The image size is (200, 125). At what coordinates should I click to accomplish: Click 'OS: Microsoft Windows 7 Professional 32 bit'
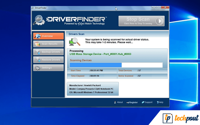[91, 92]
